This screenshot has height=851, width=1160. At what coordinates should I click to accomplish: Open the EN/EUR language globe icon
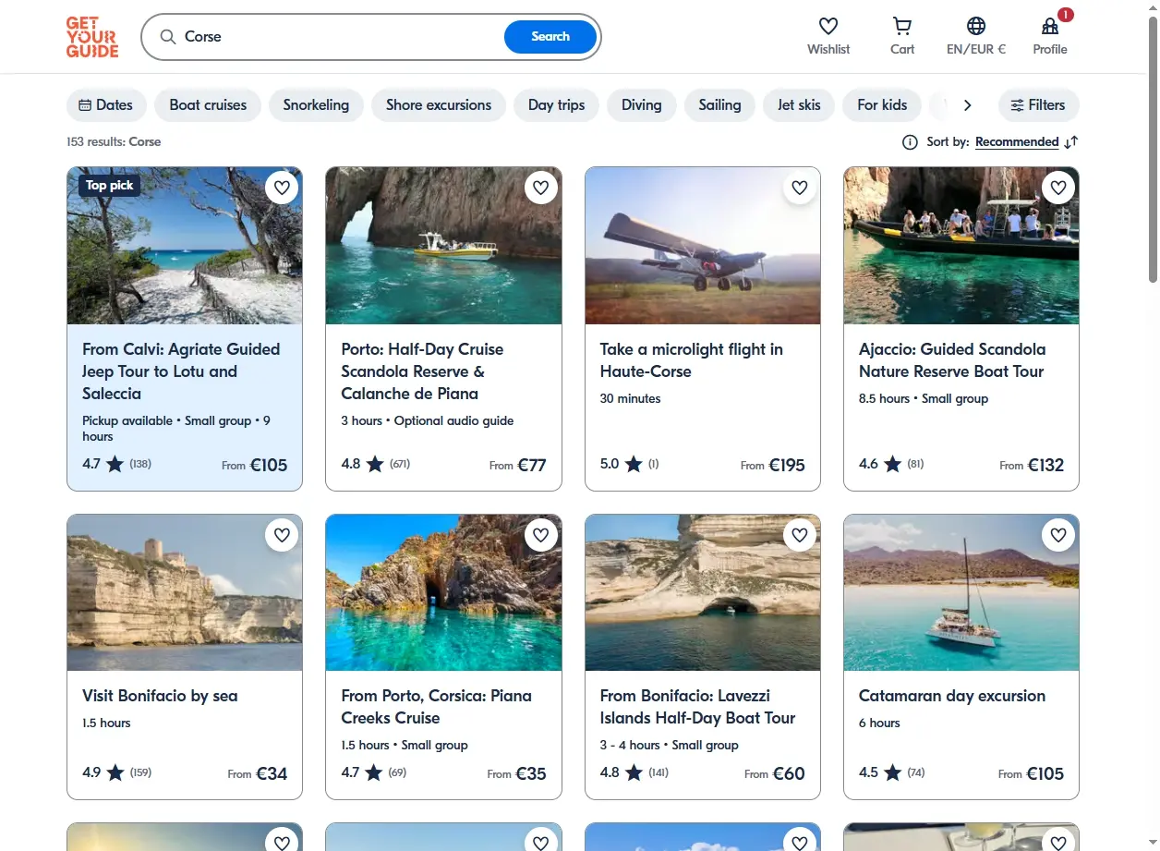[x=976, y=26]
